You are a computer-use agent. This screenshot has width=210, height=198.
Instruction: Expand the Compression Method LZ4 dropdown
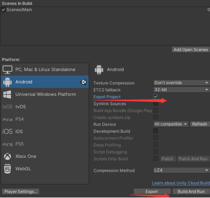181,170
